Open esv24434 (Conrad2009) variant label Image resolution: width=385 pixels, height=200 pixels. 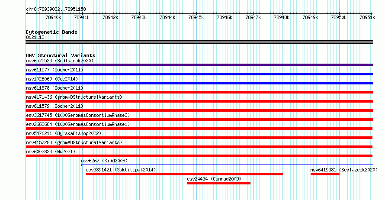pyautogui.click(x=215, y=179)
